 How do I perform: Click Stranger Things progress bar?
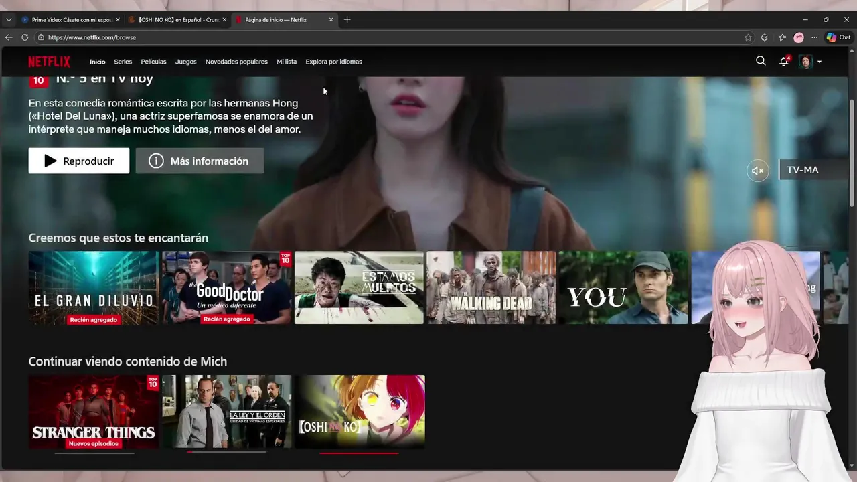(94, 453)
